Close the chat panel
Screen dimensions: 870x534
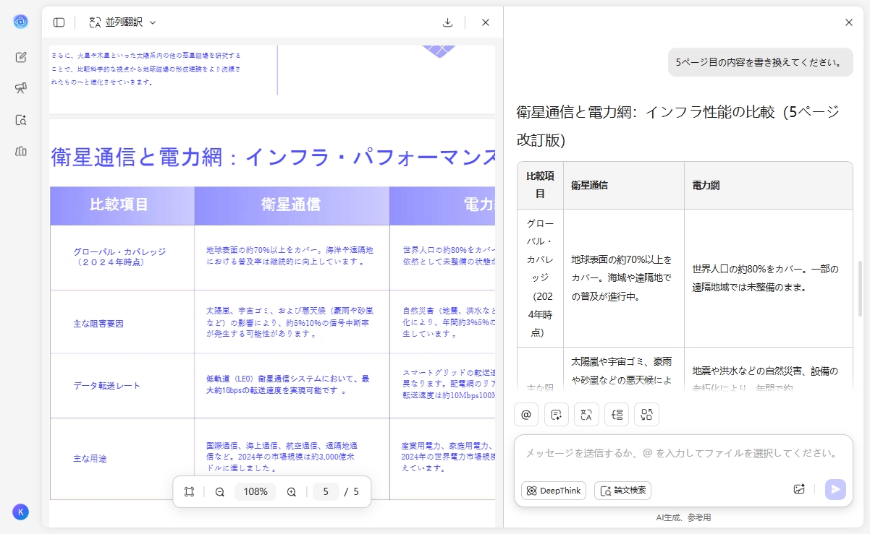[849, 22]
